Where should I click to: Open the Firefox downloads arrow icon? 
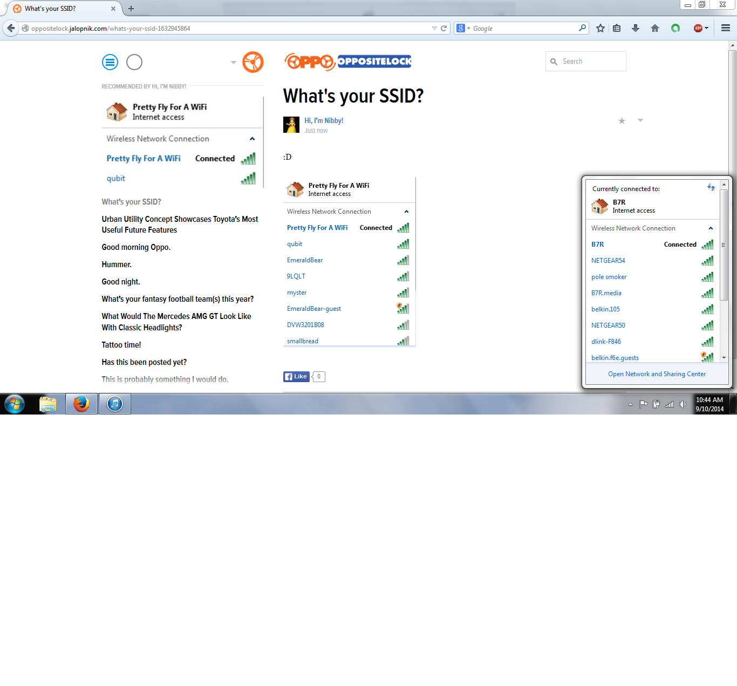[636, 28]
